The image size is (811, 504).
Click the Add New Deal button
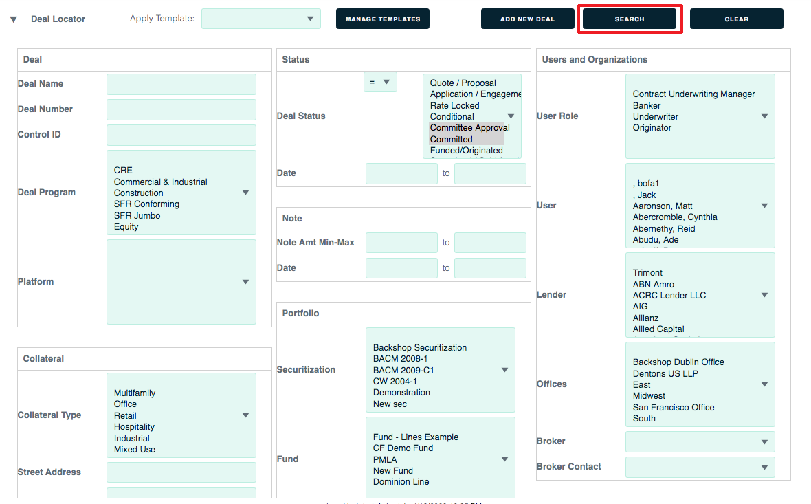point(527,19)
